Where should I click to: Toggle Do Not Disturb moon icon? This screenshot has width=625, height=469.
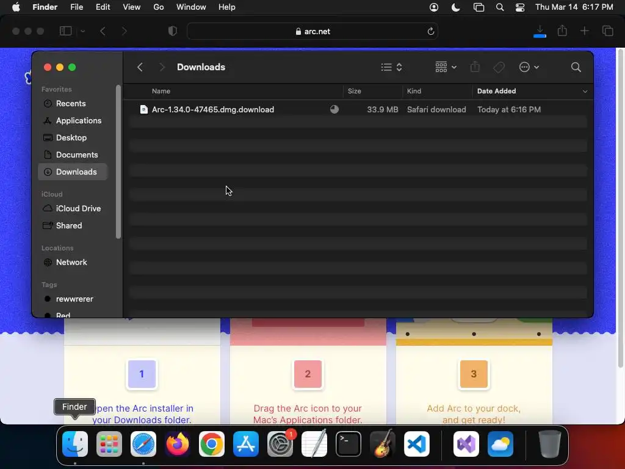pyautogui.click(x=455, y=7)
